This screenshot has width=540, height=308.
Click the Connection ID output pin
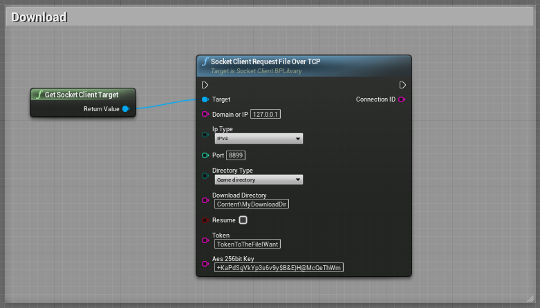(402, 99)
